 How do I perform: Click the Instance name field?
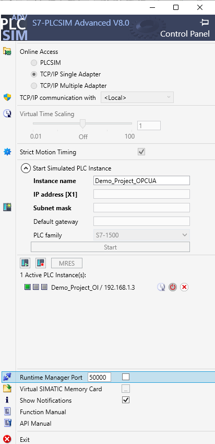pos(141,180)
